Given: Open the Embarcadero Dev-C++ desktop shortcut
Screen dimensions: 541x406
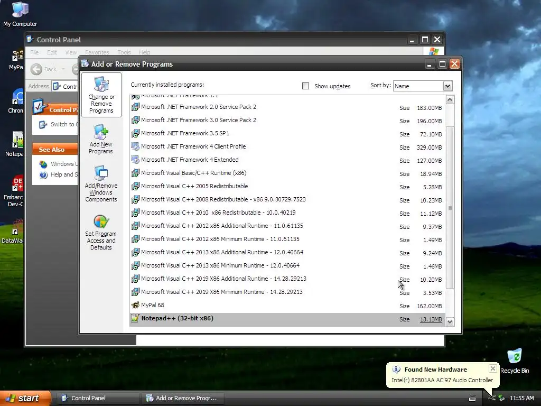Looking at the screenshot, I should [x=13, y=191].
